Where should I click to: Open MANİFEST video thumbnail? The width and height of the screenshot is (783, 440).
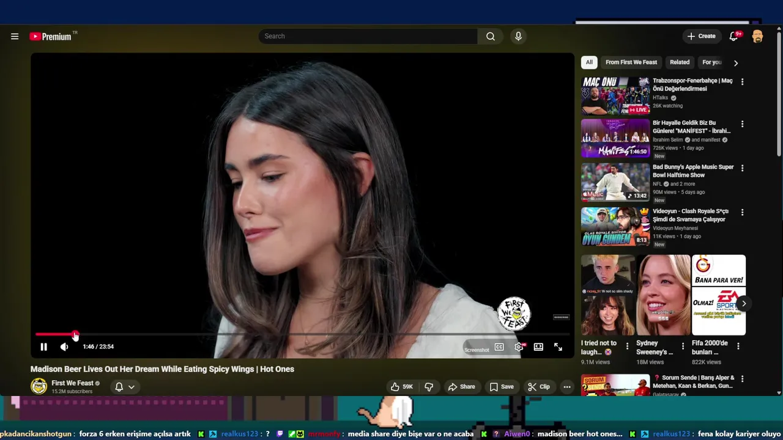coord(615,139)
